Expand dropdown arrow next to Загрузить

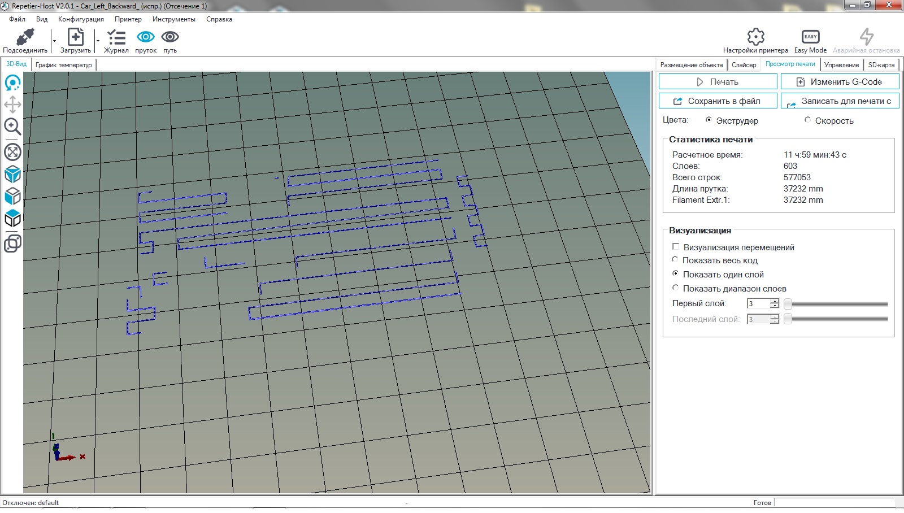98,41
